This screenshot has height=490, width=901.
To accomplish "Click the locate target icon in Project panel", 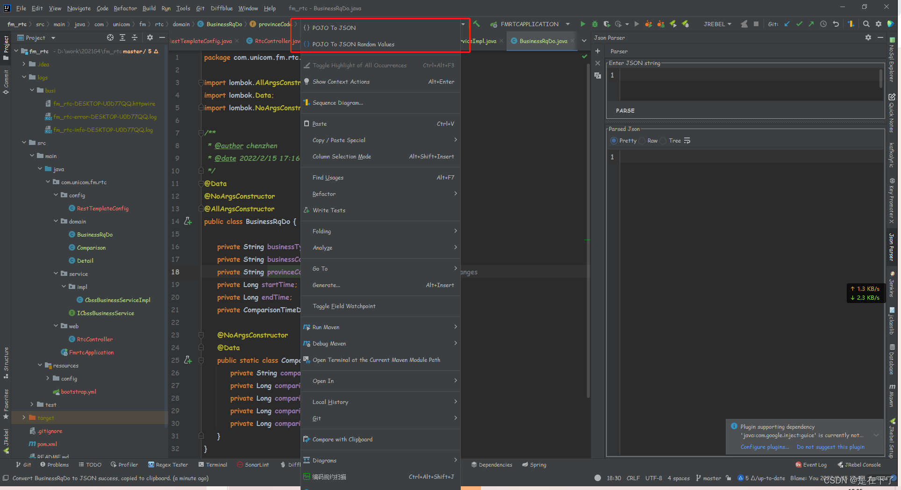I will 110,37.
